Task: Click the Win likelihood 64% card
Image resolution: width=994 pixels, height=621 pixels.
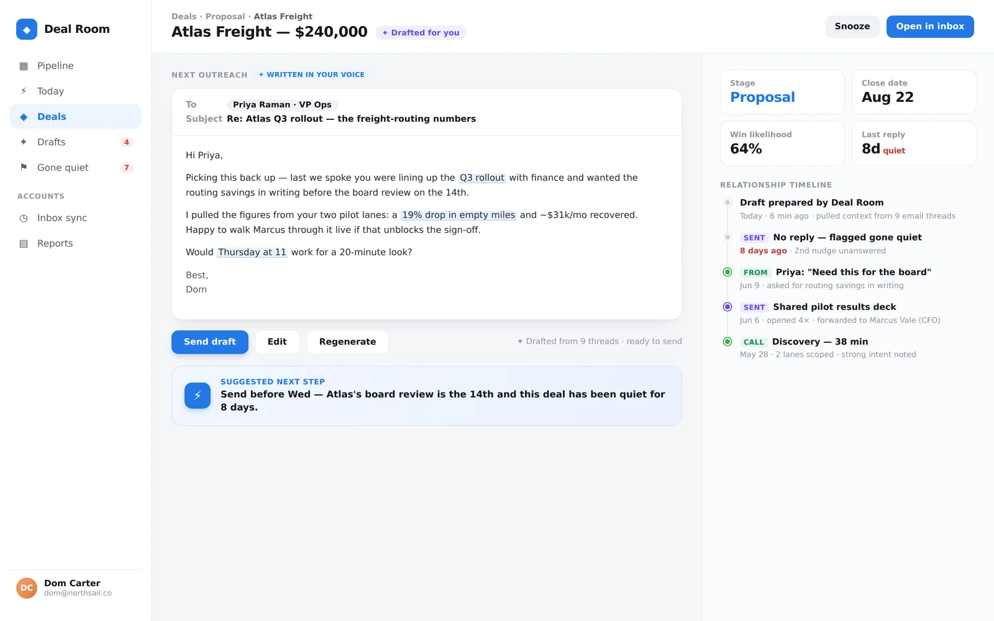Action: (782, 143)
